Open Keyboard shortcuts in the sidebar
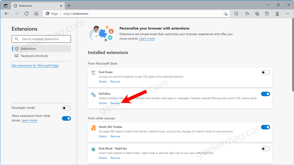This screenshot has width=294, height=165. pyautogui.click(x=41, y=56)
